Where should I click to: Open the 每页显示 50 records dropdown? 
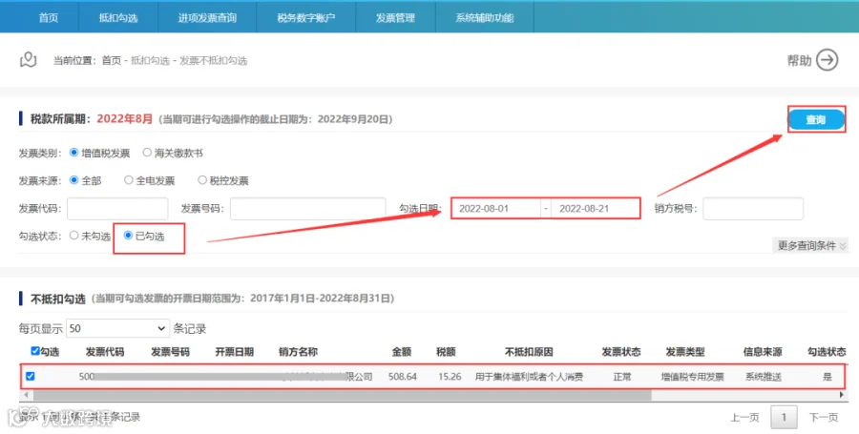point(117,328)
